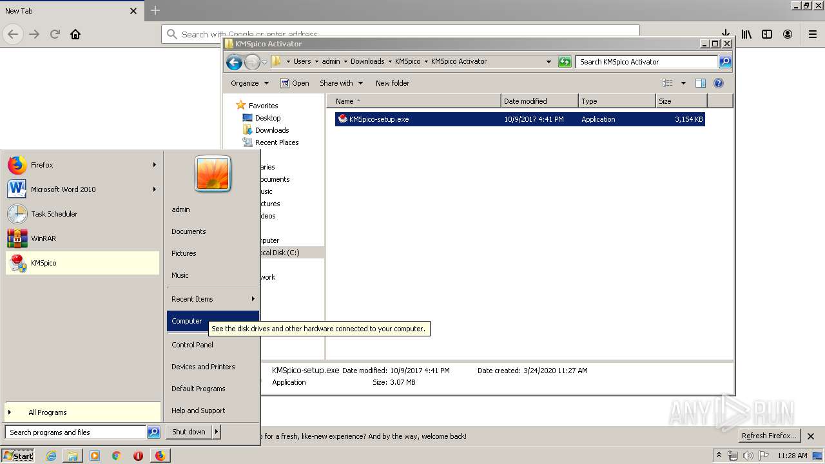This screenshot has height=464, width=825.
Task: Open Pictures in Start menu
Action: coord(213,253)
